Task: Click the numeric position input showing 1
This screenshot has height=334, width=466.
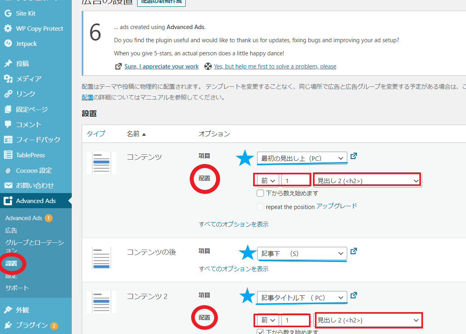Action: click(x=295, y=180)
